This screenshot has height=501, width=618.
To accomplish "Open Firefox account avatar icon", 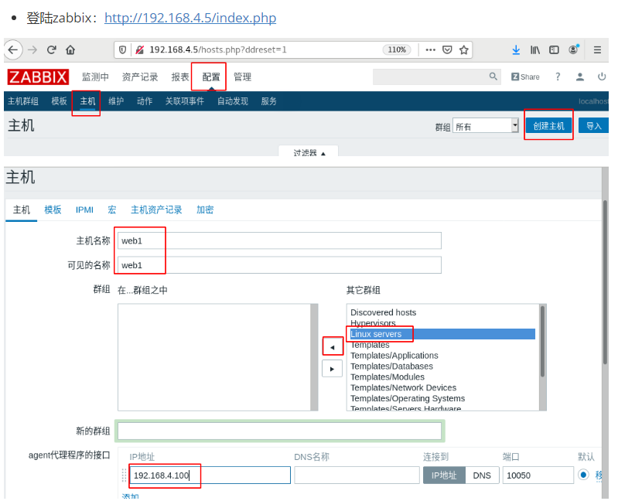I will click(x=573, y=49).
